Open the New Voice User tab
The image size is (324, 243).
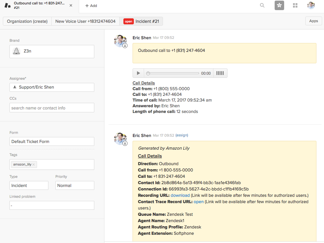pos(85,21)
